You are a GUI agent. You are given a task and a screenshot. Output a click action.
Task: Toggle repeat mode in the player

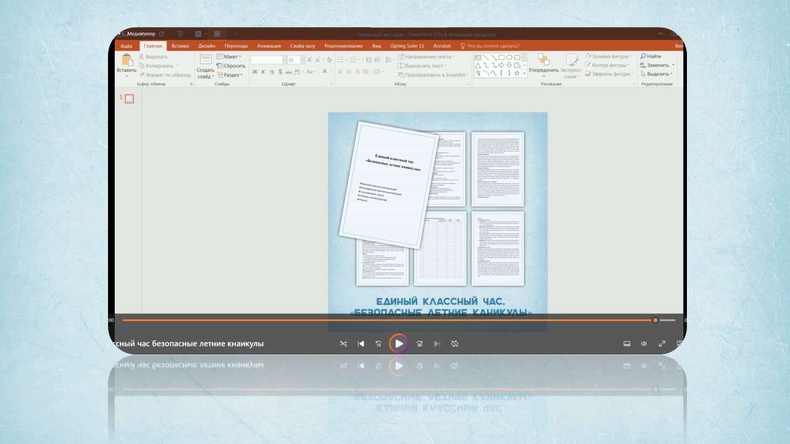[455, 343]
